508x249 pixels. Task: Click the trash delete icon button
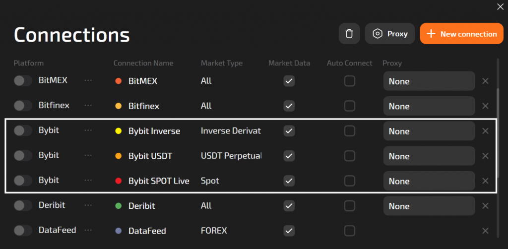pyautogui.click(x=349, y=34)
